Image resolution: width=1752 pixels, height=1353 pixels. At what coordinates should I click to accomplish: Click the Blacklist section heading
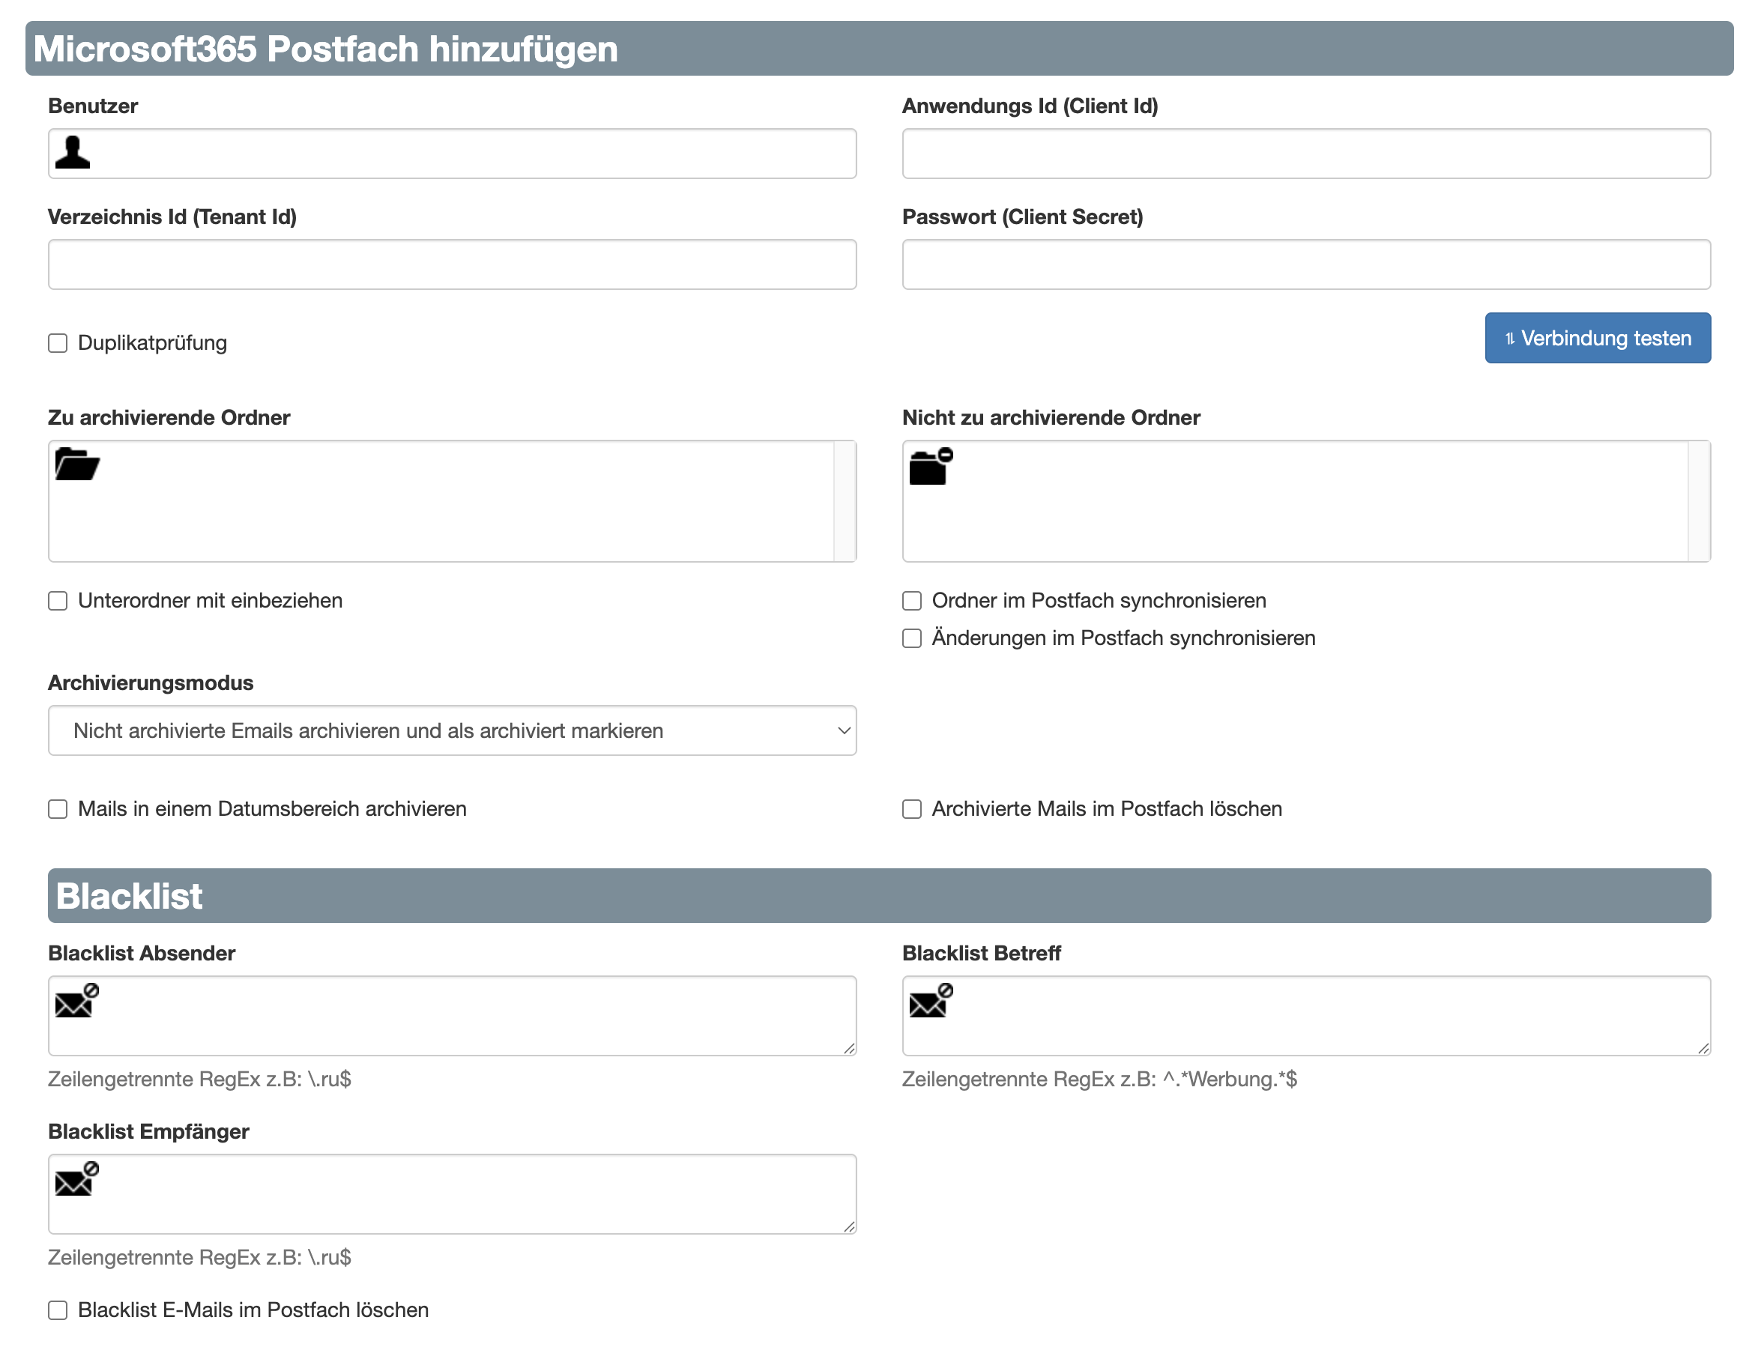129,896
